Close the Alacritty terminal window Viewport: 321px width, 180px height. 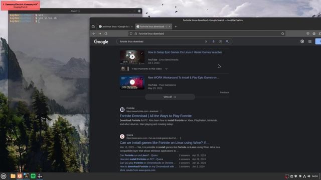pos(139,11)
